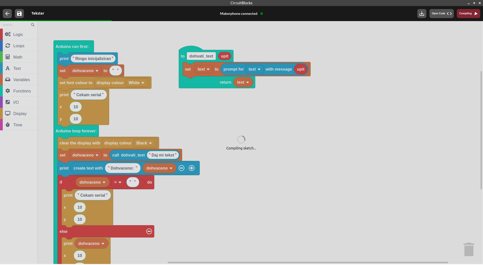Click the I/O icon in sidebar
This screenshot has height=265, width=483.
[8, 102]
